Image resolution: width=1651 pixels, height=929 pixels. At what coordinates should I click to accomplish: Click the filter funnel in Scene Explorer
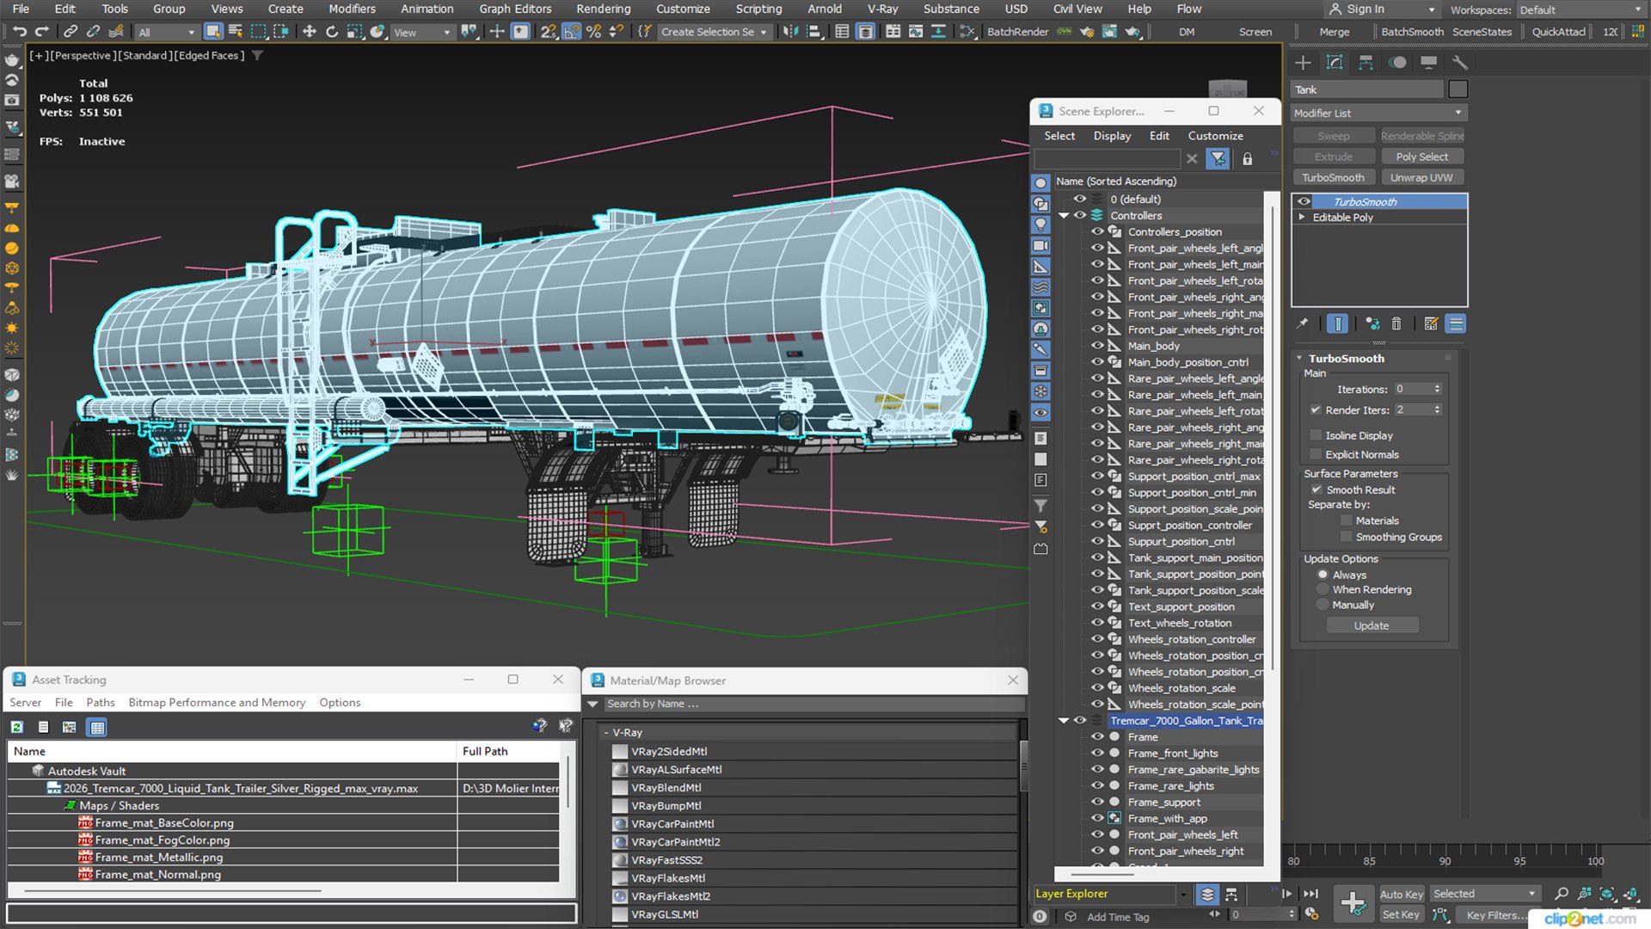tap(1218, 159)
